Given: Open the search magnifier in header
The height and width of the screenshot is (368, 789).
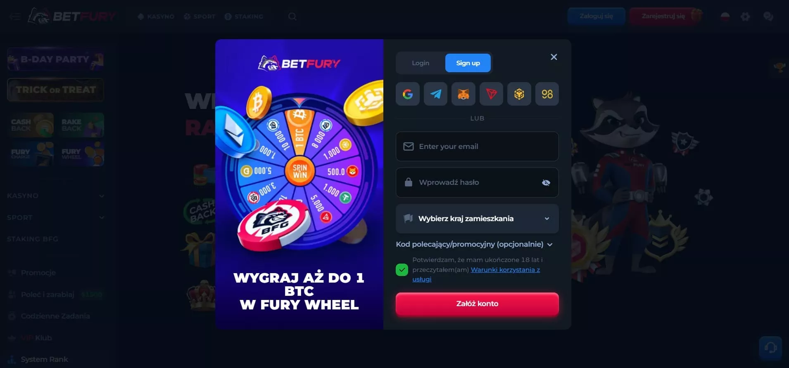Looking at the screenshot, I should [292, 17].
